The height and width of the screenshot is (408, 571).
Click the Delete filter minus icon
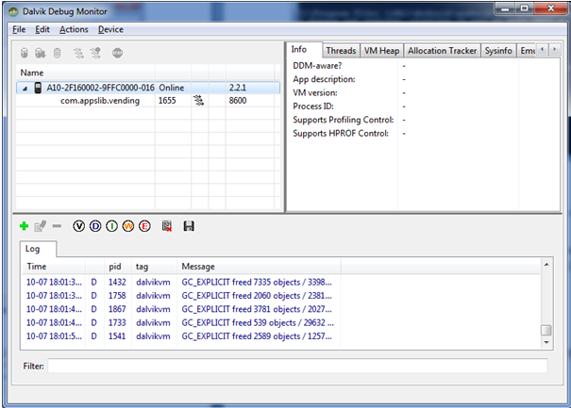(57, 226)
